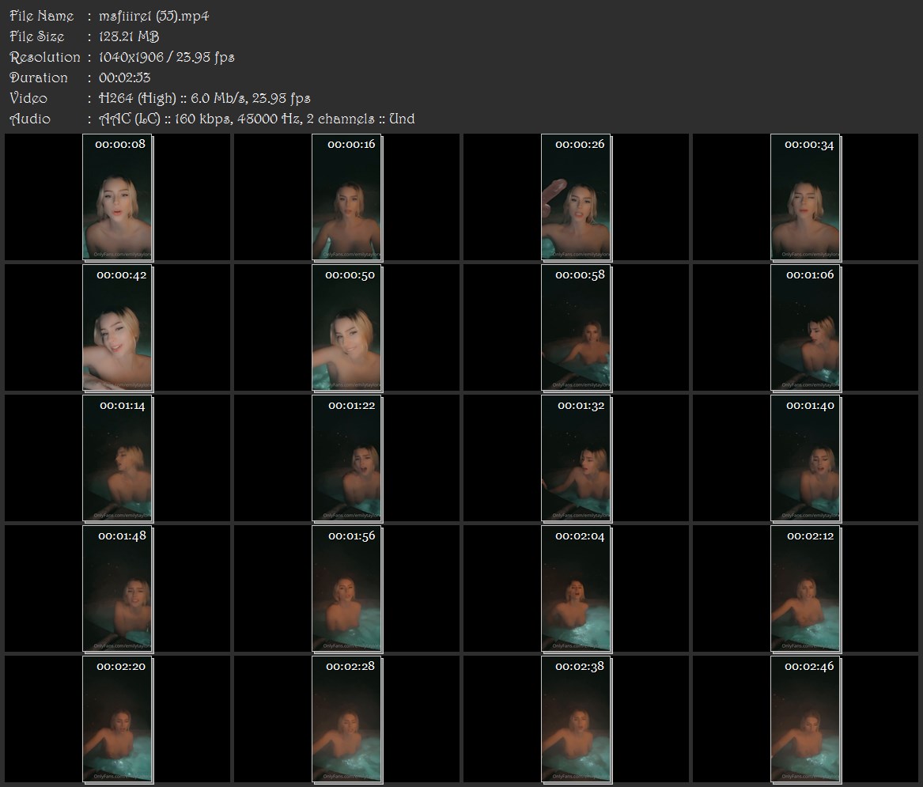Select the frame thumbnail stamped 00:00:08

pos(118,197)
